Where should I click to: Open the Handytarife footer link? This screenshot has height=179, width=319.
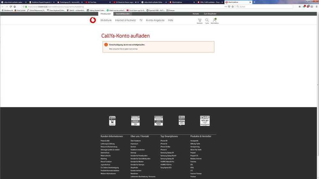tap(194, 141)
